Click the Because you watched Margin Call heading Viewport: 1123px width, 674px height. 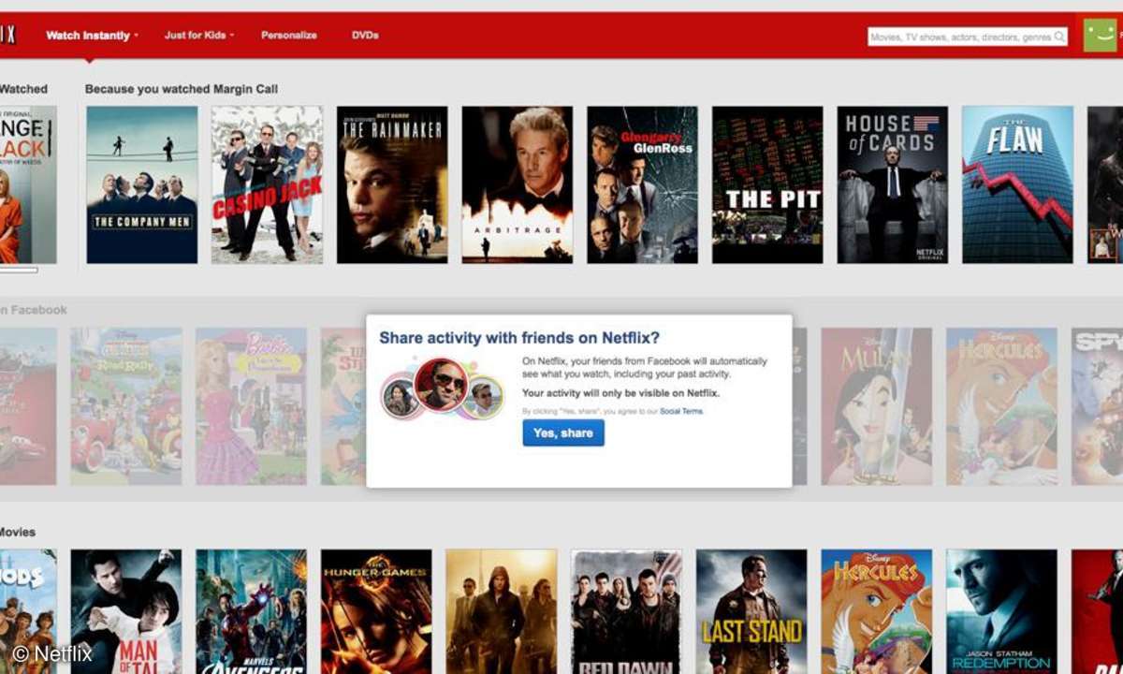pyautogui.click(x=182, y=89)
